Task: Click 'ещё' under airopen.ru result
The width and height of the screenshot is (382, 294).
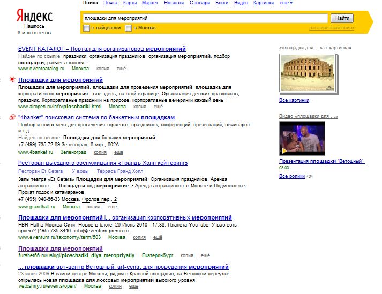Action: pos(159,107)
